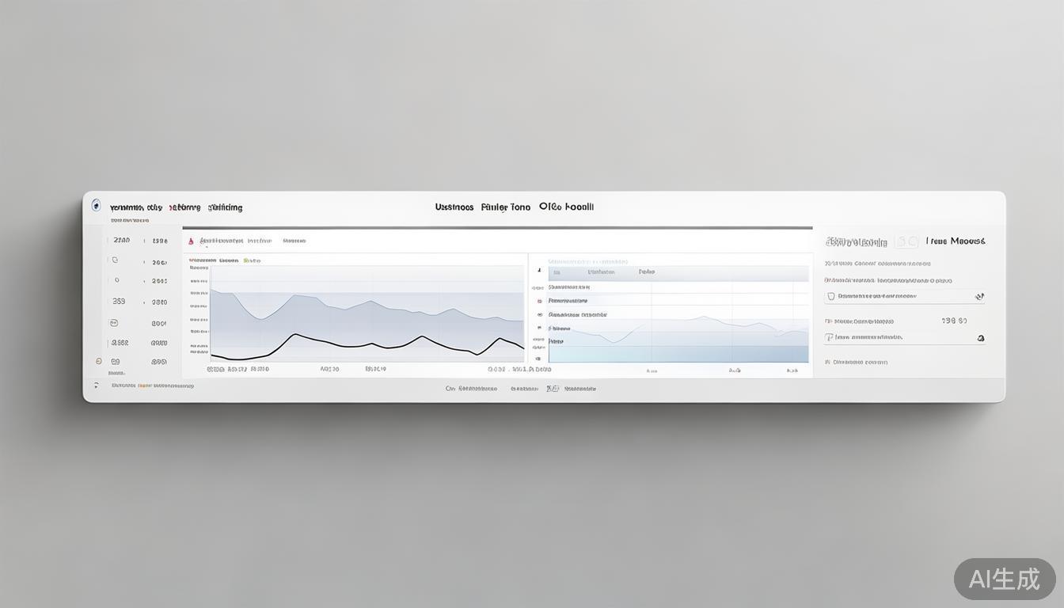The height and width of the screenshot is (608, 1064).
Task: Click the orange circle icon in the left sidebar
Action: (x=98, y=361)
